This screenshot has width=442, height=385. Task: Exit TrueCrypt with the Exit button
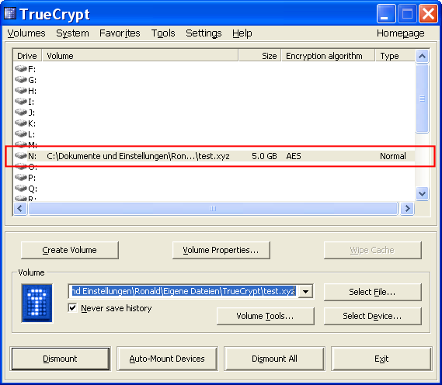click(x=381, y=359)
